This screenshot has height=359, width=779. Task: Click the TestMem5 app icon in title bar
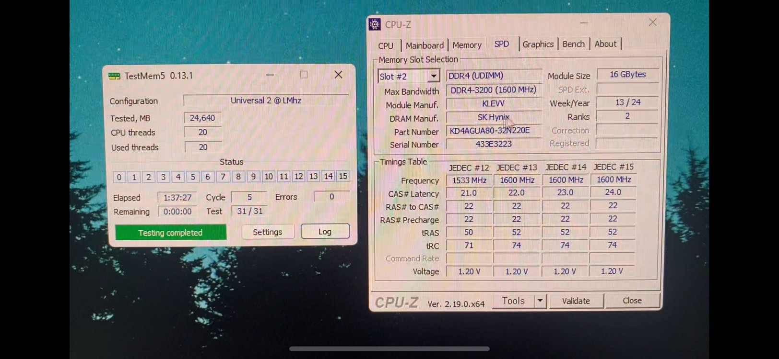pyautogui.click(x=114, y=76)
